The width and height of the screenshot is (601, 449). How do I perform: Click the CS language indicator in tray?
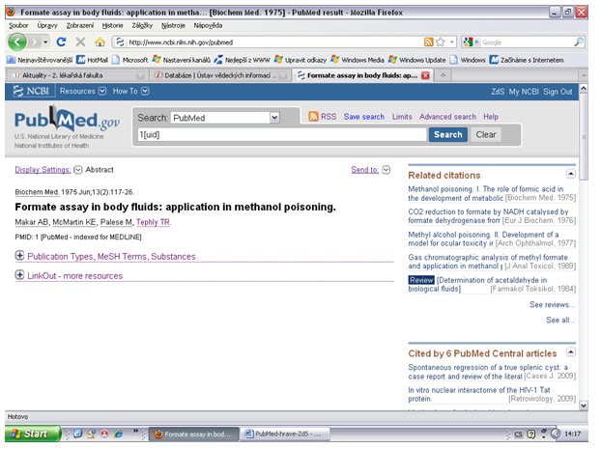pos(518,435)
